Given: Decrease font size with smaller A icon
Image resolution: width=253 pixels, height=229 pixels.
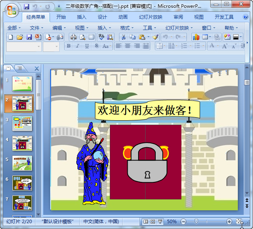Looking at the screenshot, I should pos(234,46).
